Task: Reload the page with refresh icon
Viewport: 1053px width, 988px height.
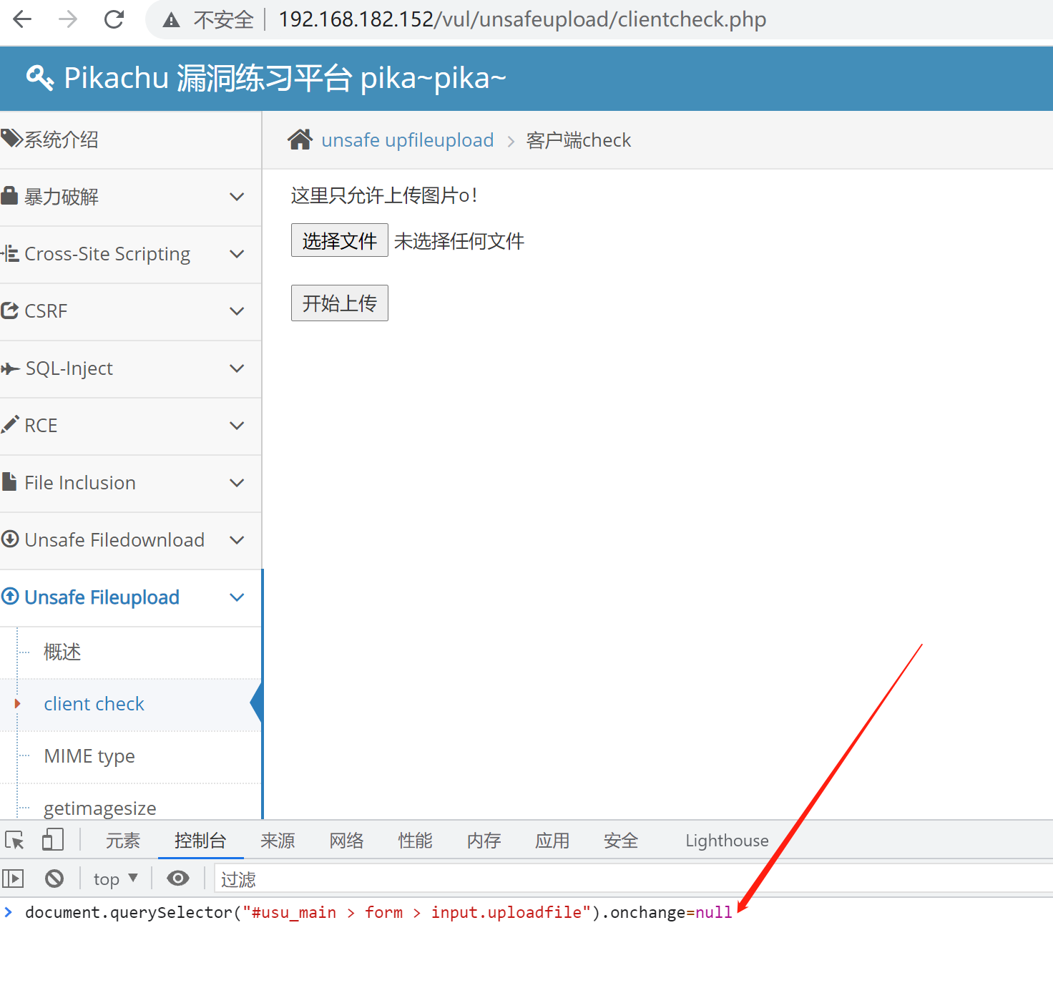Action: click(x=114, y=19)
